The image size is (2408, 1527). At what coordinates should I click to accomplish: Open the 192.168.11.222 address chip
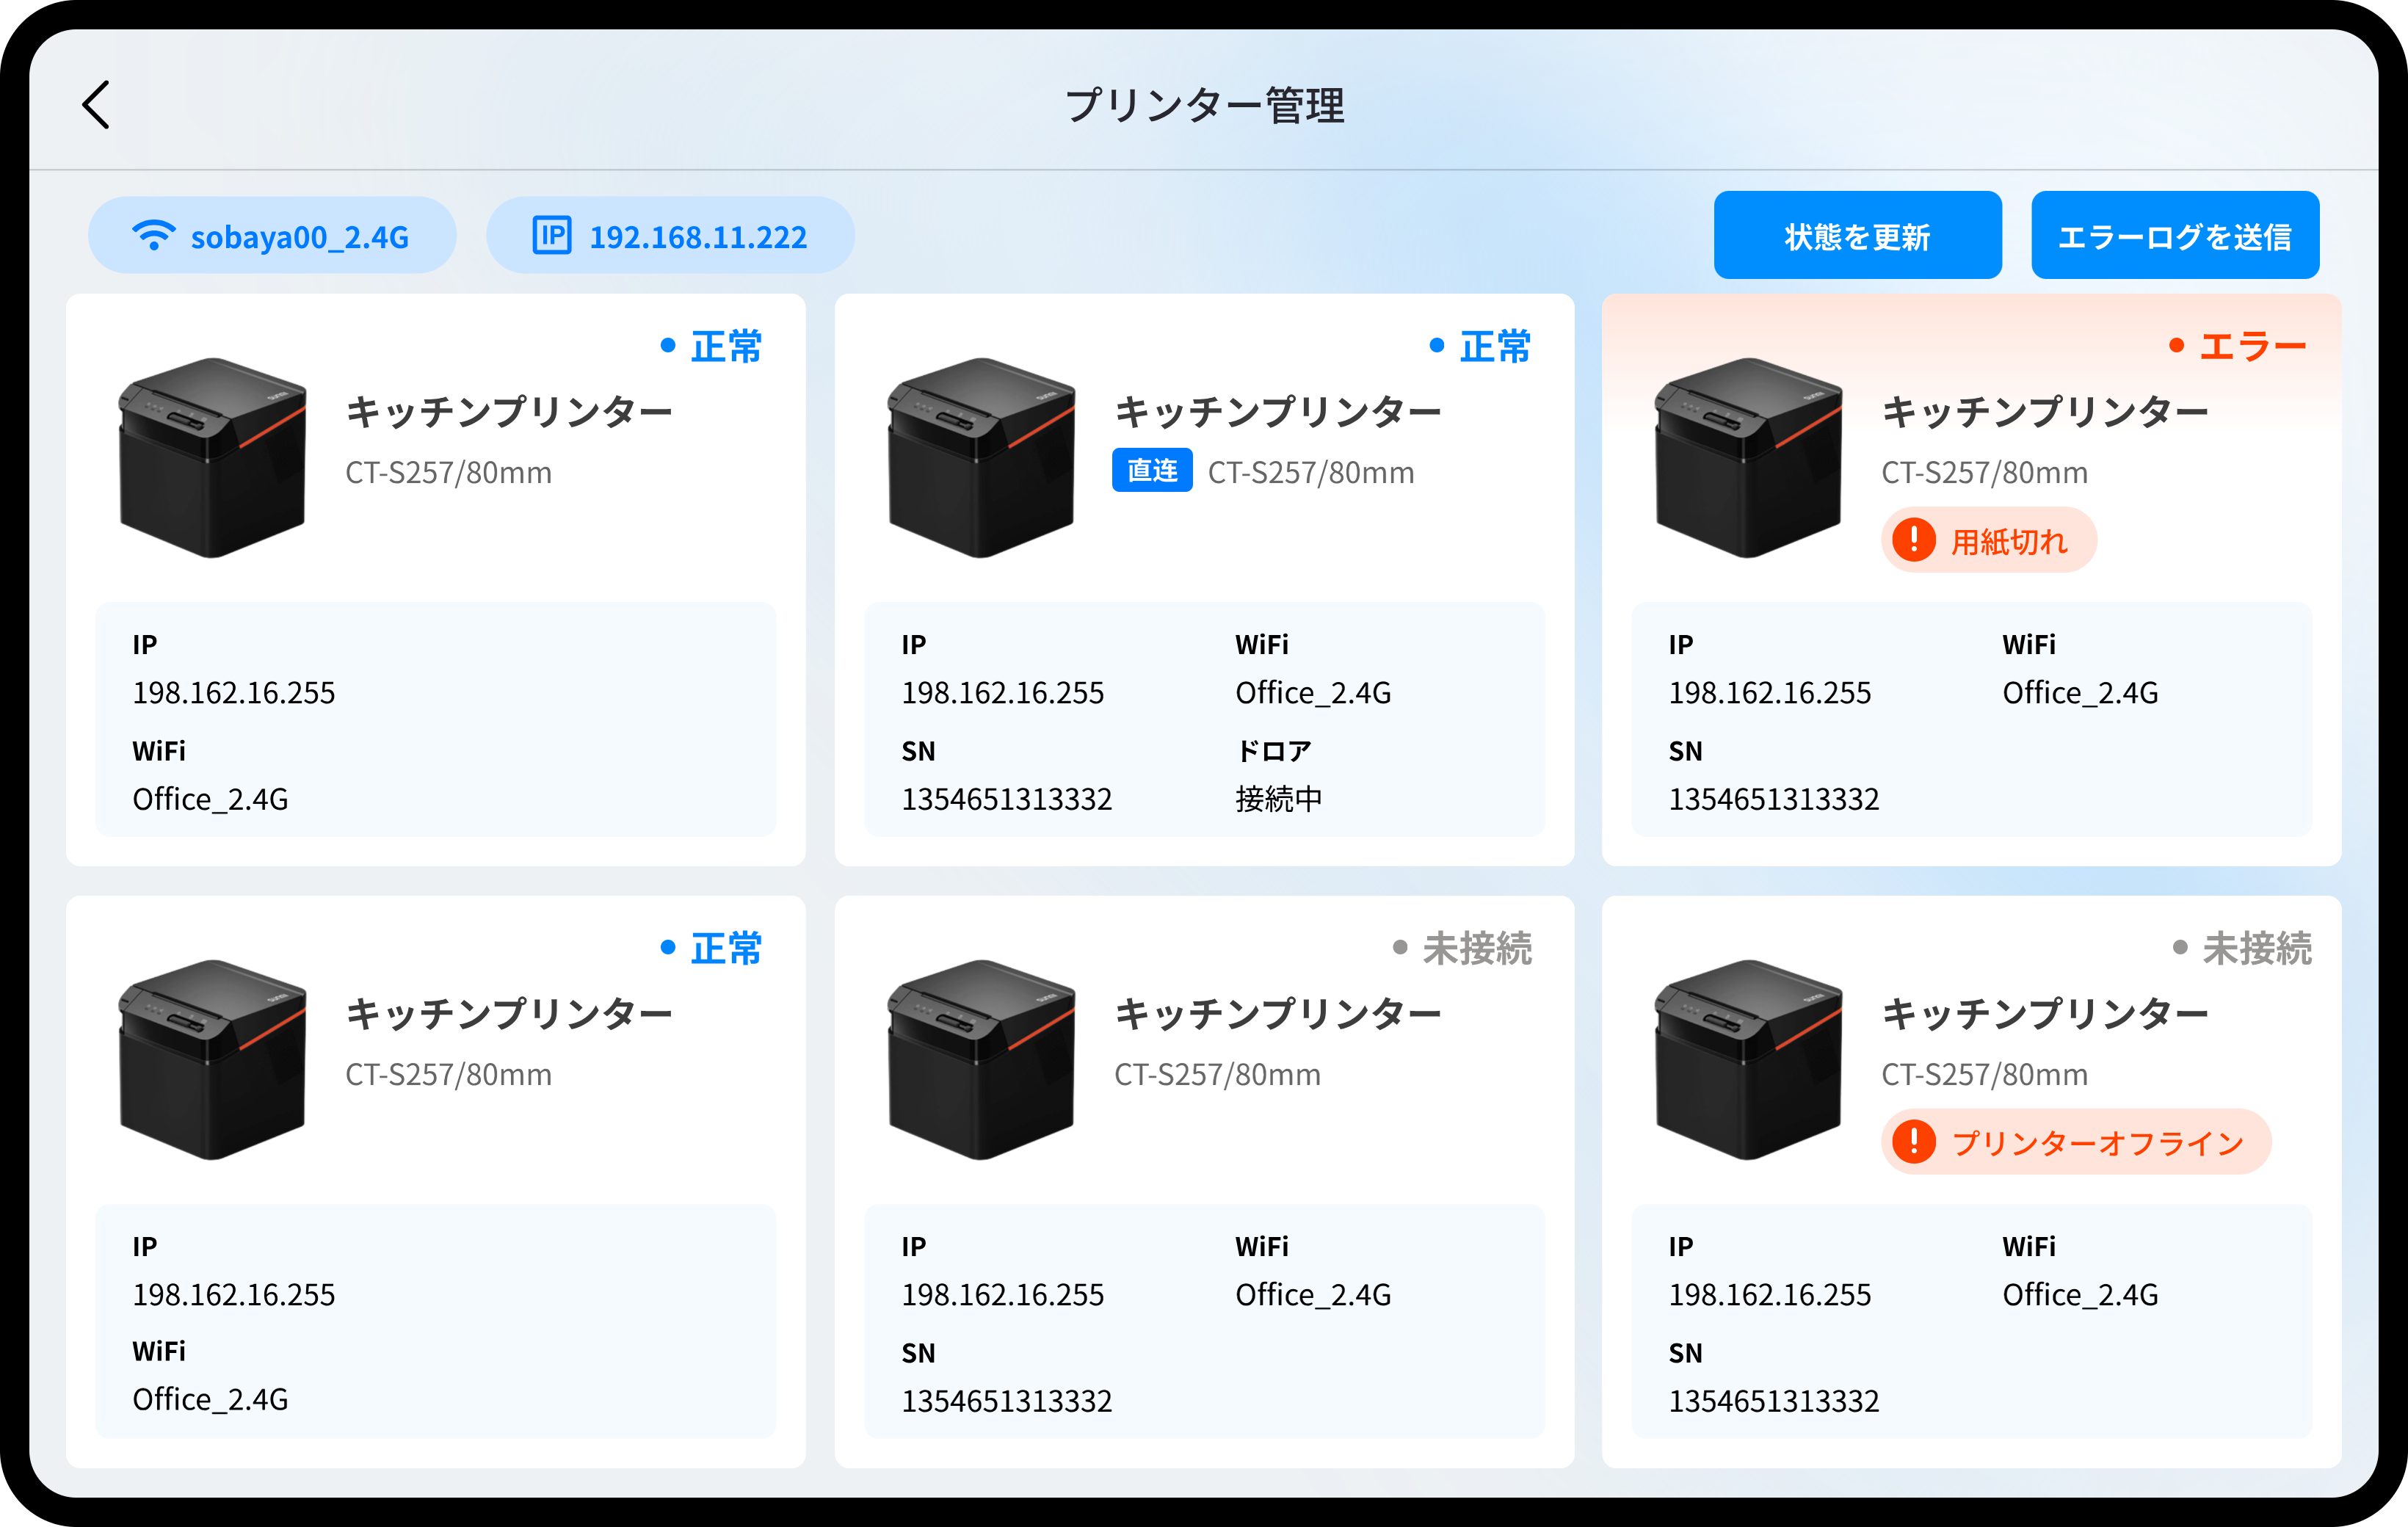(670, 236)
